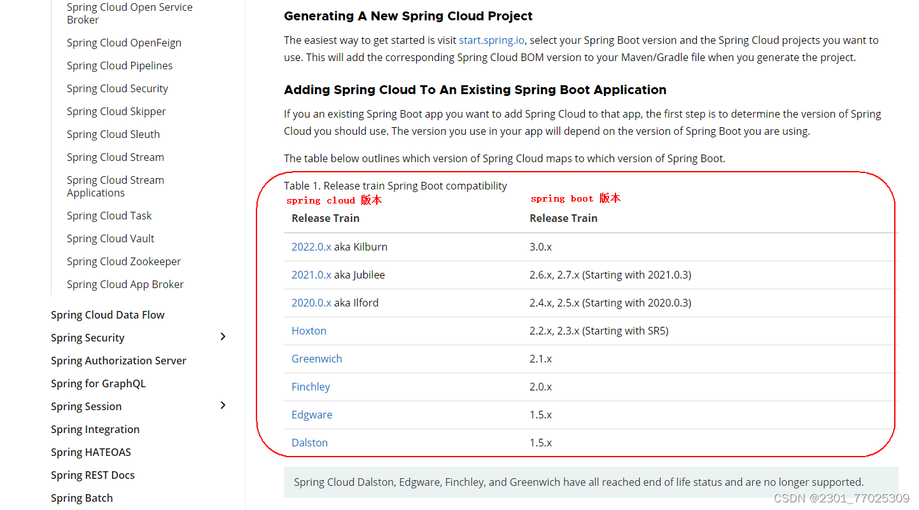Open Spring REST Docs
919x510 pixels.
[x=93, y=475]
